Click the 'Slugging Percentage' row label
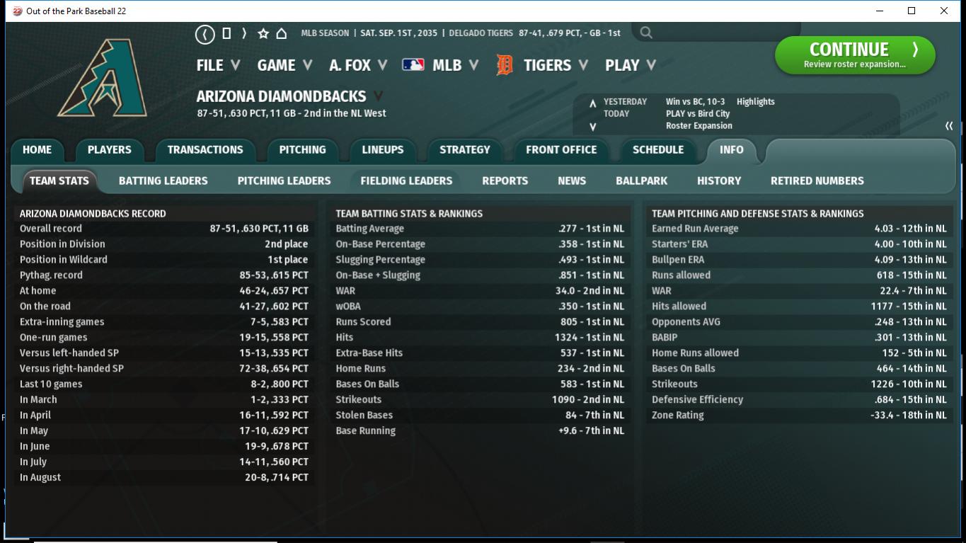This screenshot has width=966, height=543. point(381,260)
